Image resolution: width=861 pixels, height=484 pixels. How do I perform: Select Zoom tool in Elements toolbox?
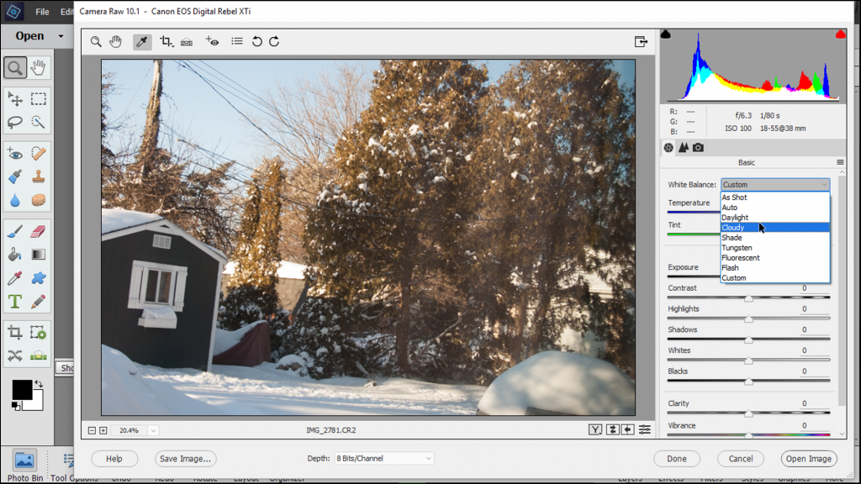(15, 68)
